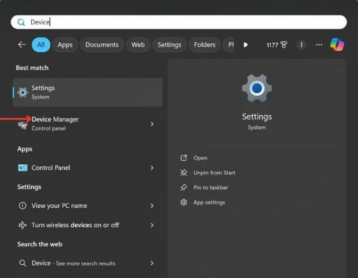The width and height of the screenshot is (358, 278).
Task: Expand Turn wireless devices chevron
Action: click(x=152, y=225)
